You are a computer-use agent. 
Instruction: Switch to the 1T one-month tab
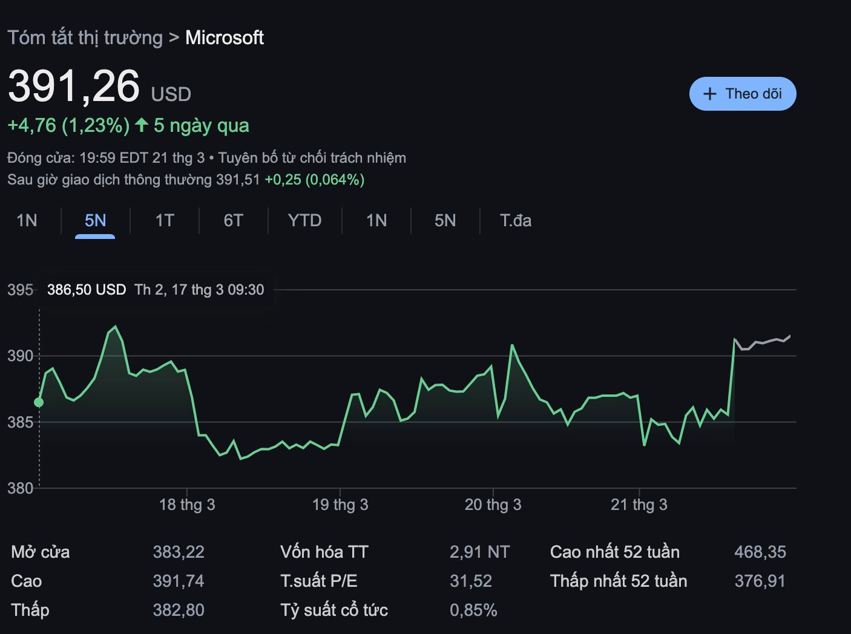click(x=165, y=220)
